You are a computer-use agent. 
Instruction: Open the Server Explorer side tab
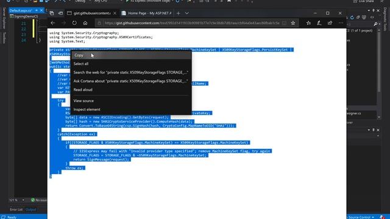pyautogui.click(x=4, y=18)
